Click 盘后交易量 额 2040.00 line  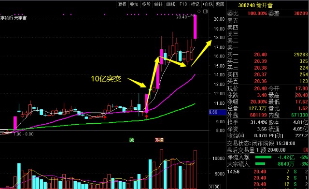pos(256,150)
